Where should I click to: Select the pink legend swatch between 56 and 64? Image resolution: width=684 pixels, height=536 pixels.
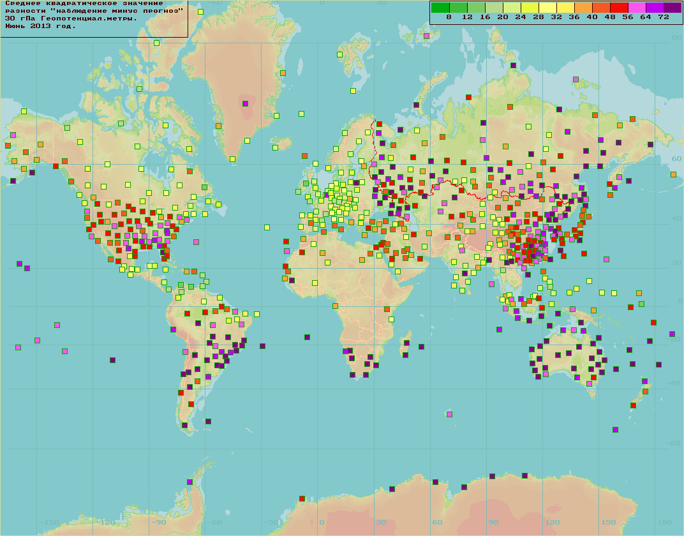pyautogui.click(x=637, y=8)
